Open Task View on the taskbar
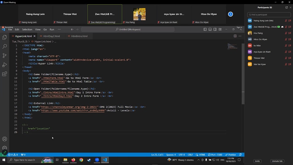The image size is (293, 165). (x=57, y=160)
